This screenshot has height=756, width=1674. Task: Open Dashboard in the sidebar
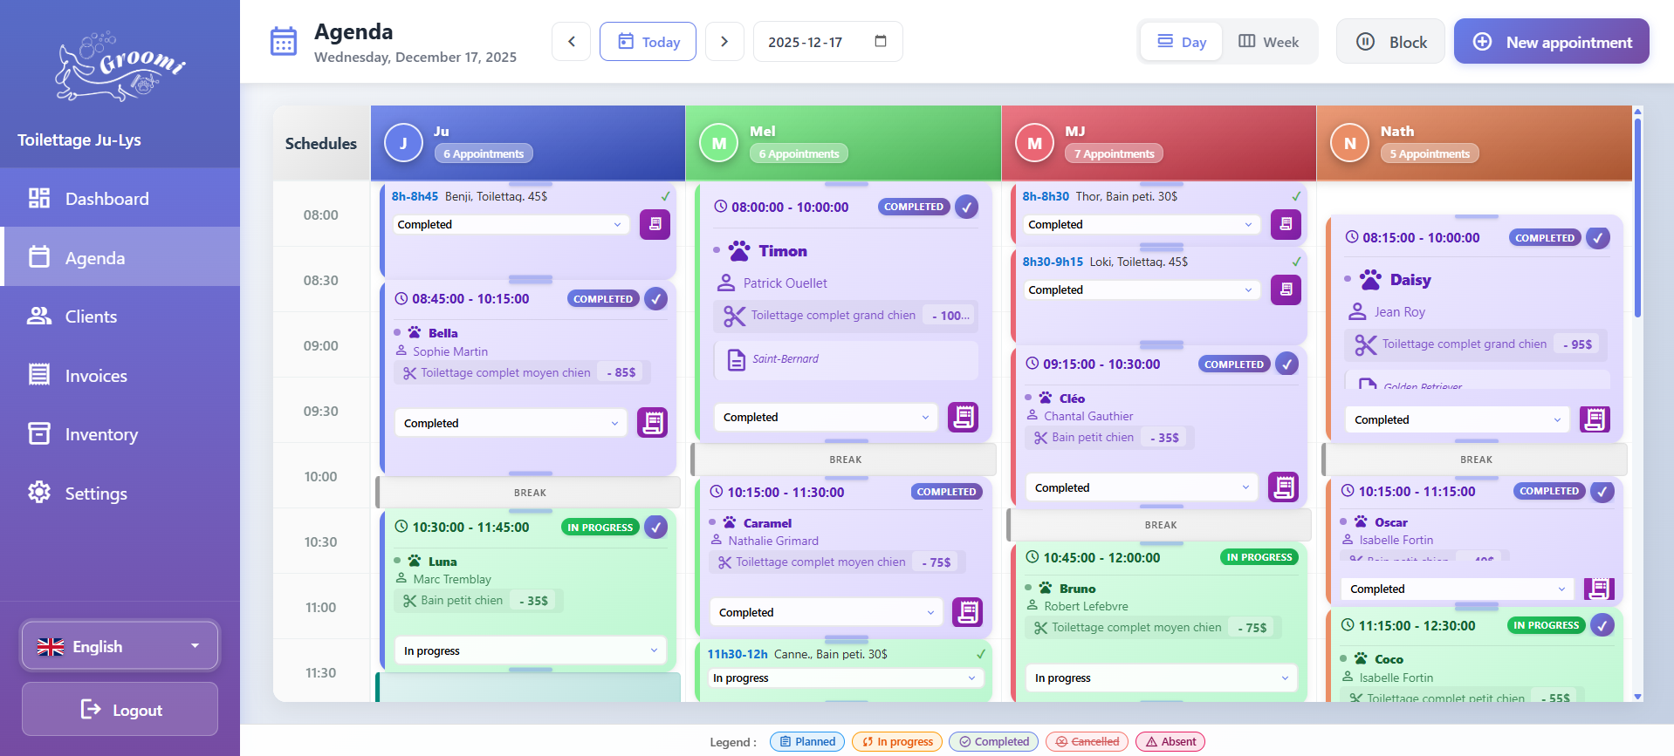coord(120,198)
